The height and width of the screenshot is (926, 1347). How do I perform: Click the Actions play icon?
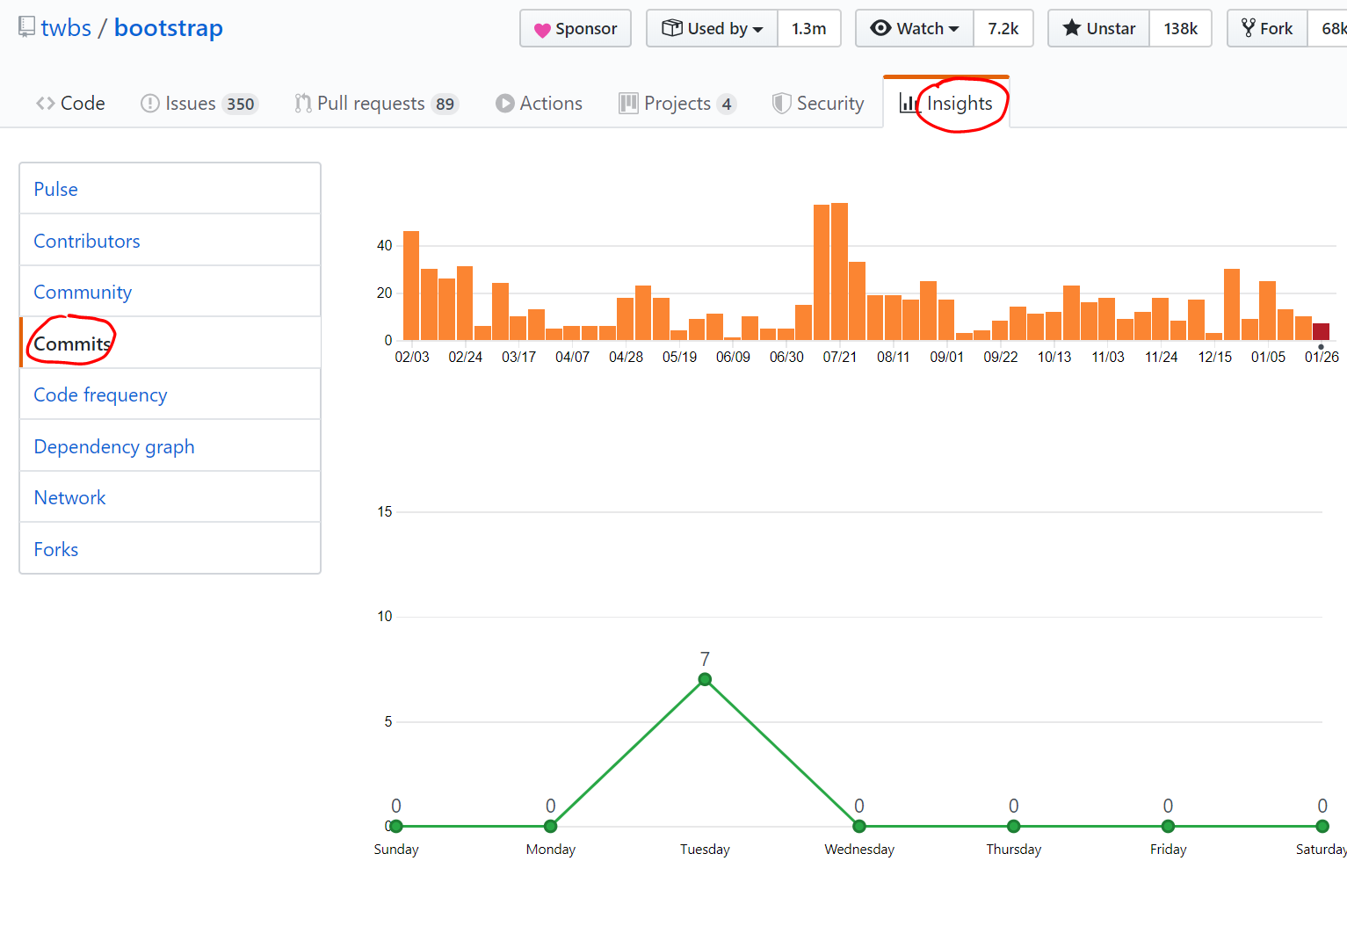click(x=505, y=104)
